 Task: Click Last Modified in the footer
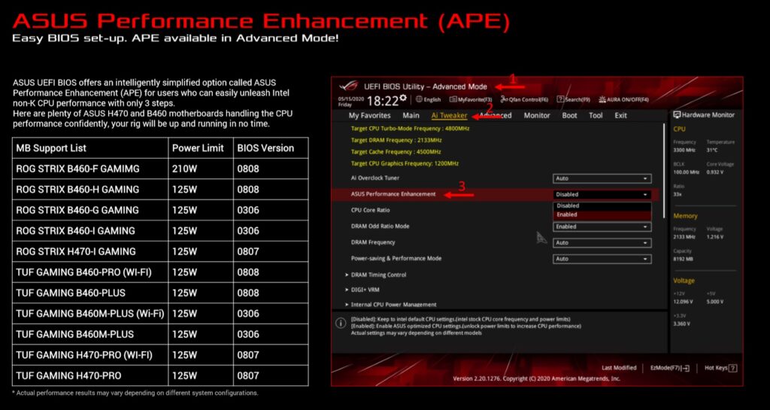pos(619,368)
